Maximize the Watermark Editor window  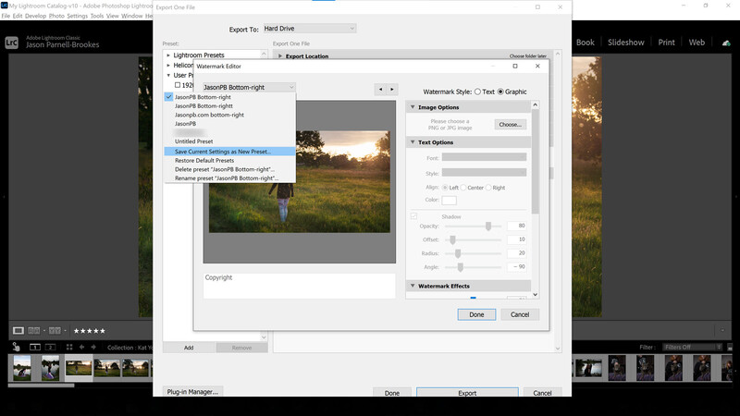tap(515, 66)
